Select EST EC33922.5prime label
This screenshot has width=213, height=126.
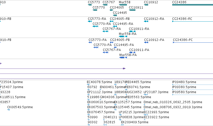click(156, 117)
